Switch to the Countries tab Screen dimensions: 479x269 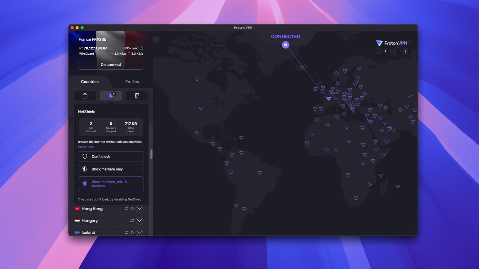(90, 82)
